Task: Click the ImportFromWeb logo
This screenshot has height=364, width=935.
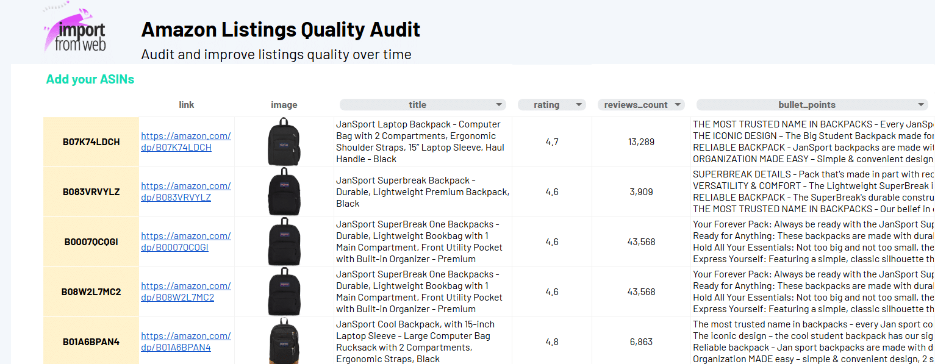Action: pyautogui.click(x=74, y=28)
